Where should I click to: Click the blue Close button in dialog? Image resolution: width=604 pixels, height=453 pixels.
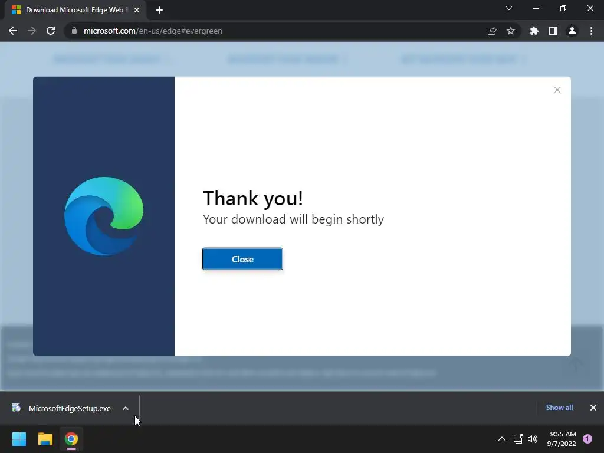tap(242, 259)
